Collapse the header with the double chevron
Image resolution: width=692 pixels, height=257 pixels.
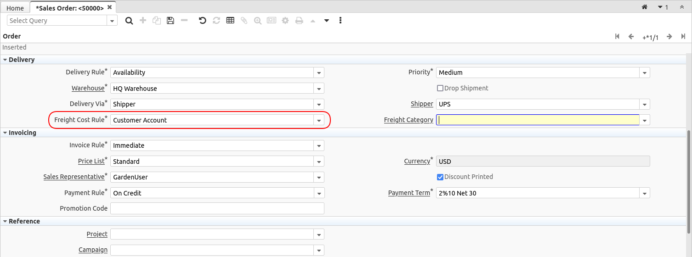click(x=681, y=7)
